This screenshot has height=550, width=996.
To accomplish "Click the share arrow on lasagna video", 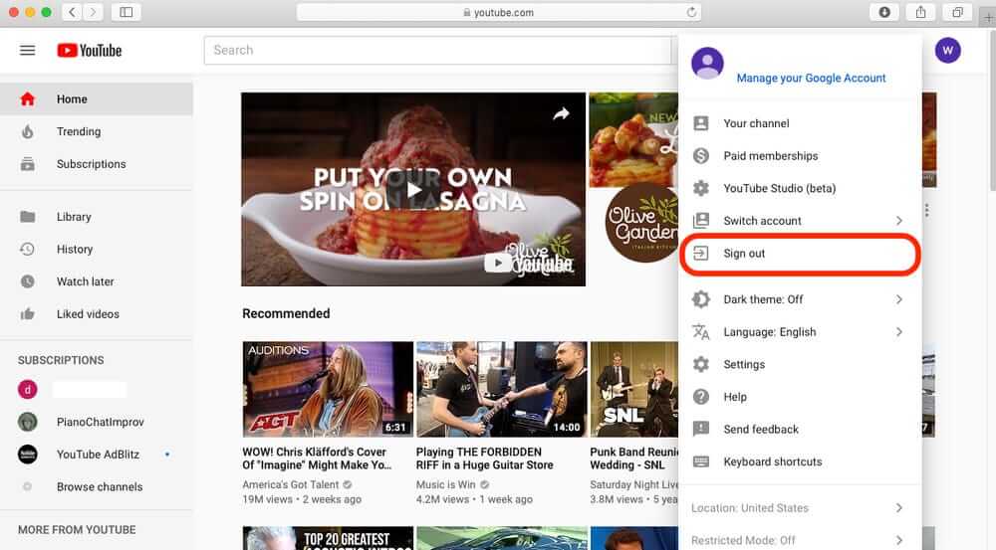I will tap(561, 114).
